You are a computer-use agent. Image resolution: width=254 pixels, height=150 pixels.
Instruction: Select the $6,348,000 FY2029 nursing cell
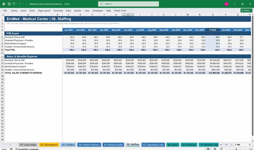click(213, 60)
